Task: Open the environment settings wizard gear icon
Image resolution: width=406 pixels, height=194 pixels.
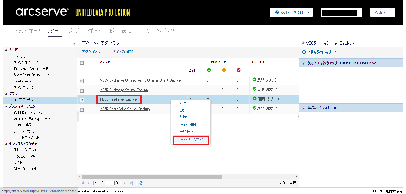Action: 304,52
